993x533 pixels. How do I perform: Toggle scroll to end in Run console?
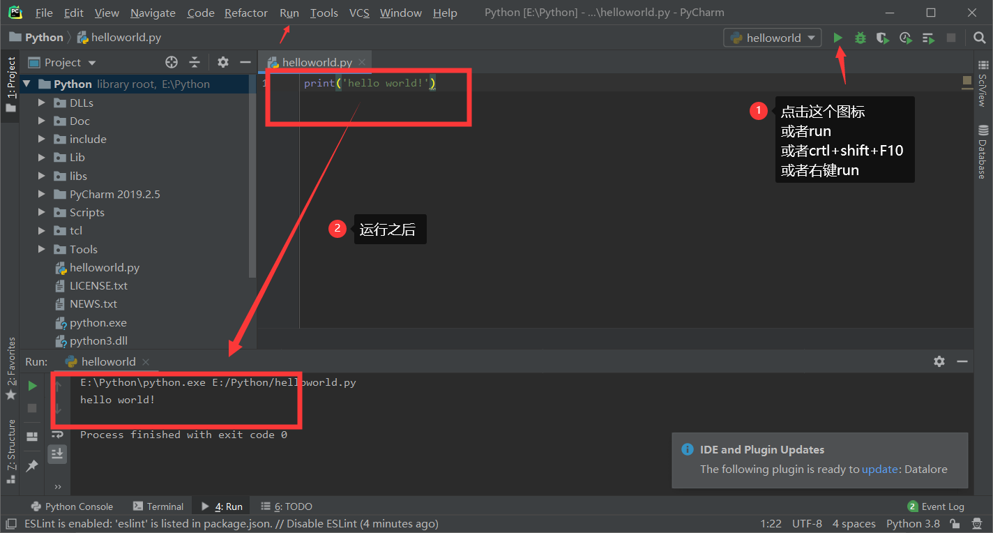tap(57, 453)
